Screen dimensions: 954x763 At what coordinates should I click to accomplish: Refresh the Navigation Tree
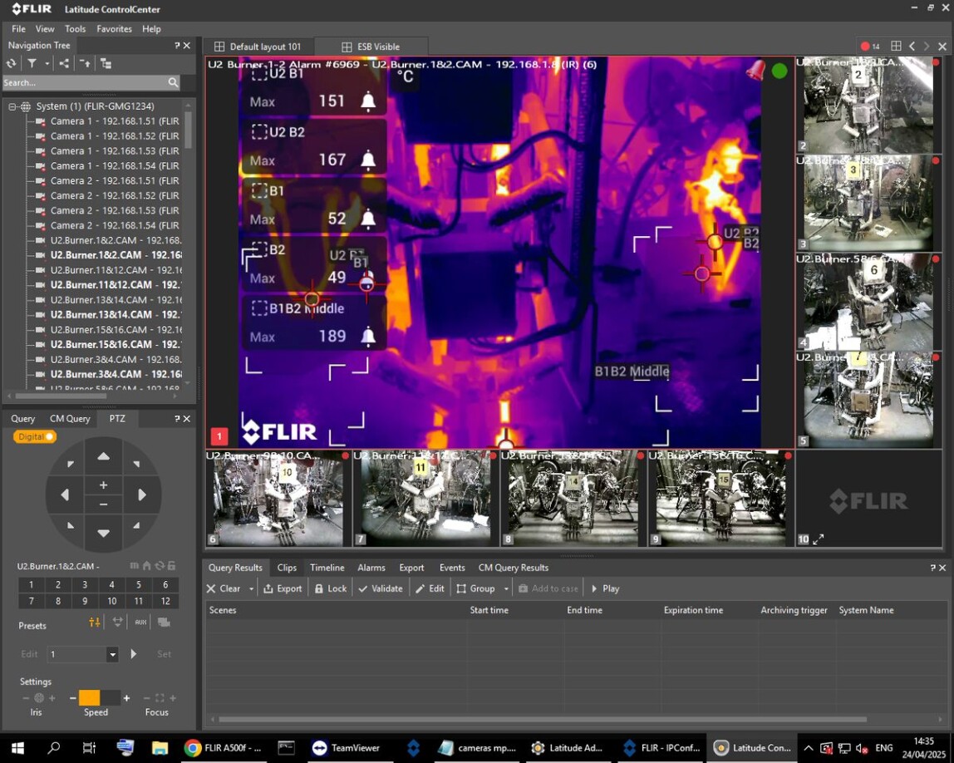pos(11,63)
